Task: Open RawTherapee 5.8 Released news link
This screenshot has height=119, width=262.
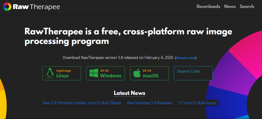Action: (150, 103)
